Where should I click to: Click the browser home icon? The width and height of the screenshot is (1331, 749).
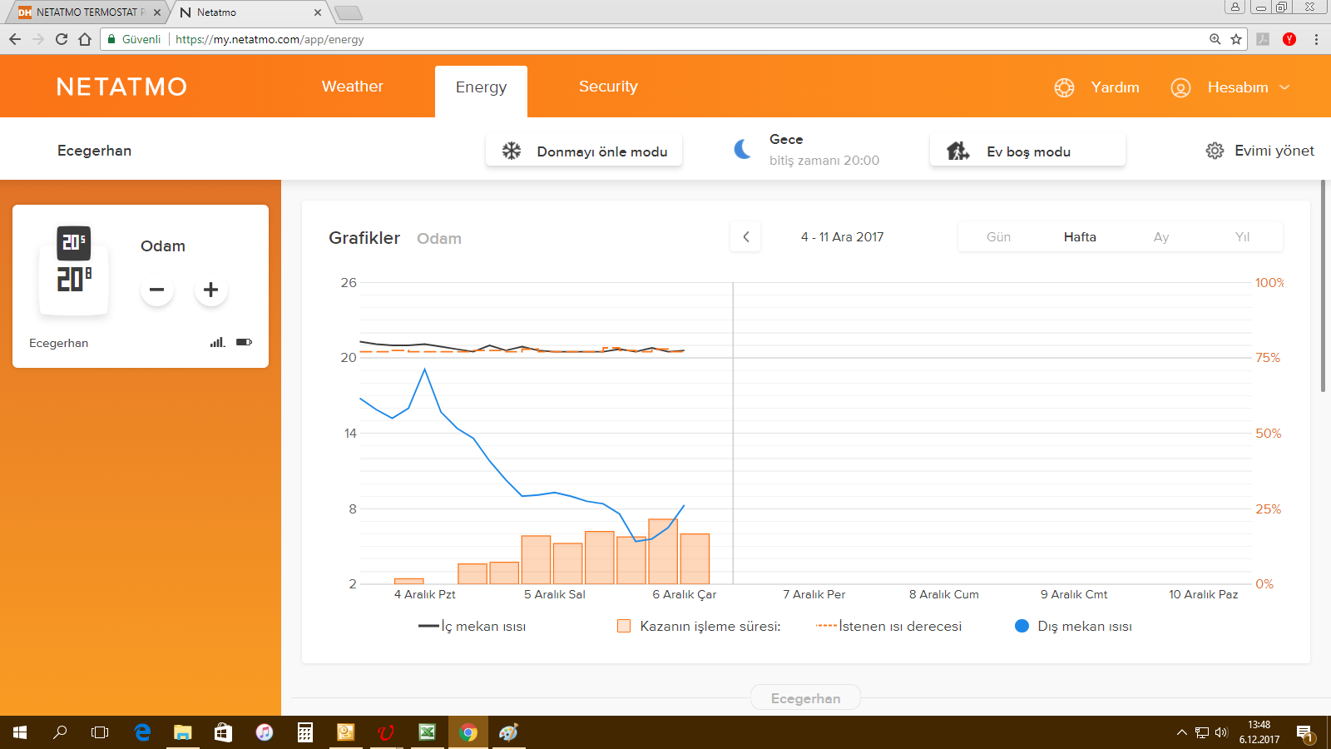(x=85, y=39)
